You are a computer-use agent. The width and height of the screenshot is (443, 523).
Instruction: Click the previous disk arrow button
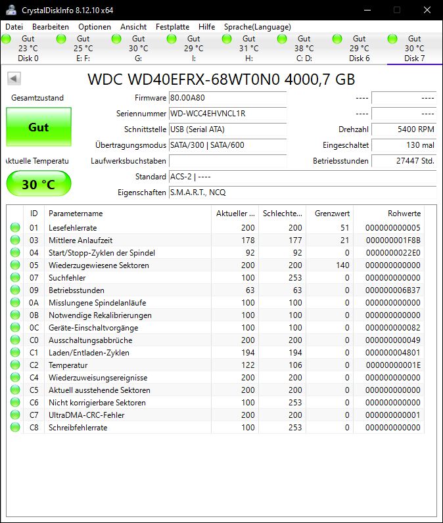[14, 79]
